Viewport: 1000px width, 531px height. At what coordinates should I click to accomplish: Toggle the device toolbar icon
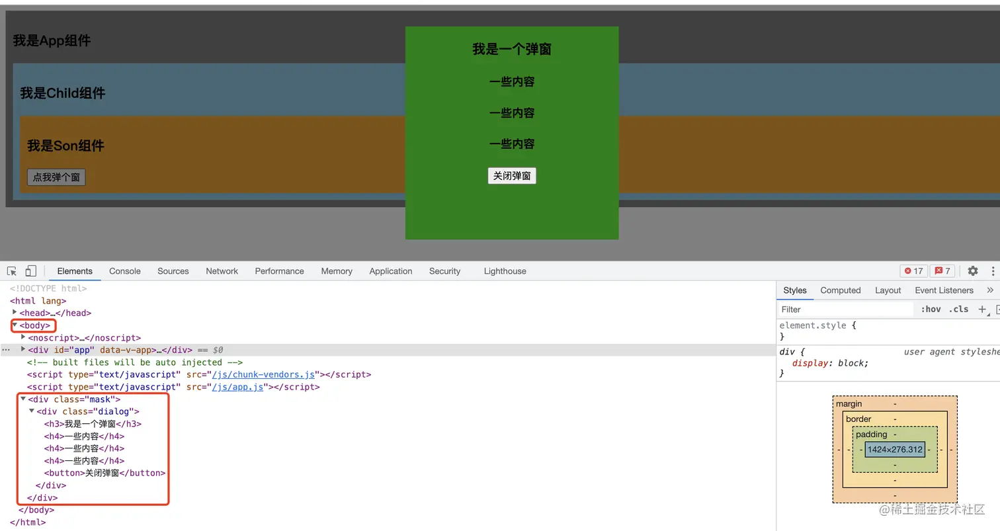pos(30,271)
